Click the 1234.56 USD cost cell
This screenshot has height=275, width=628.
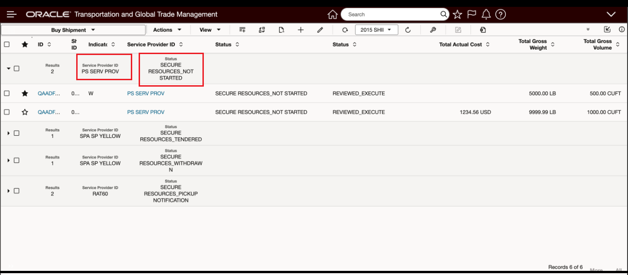click(475, 112)
